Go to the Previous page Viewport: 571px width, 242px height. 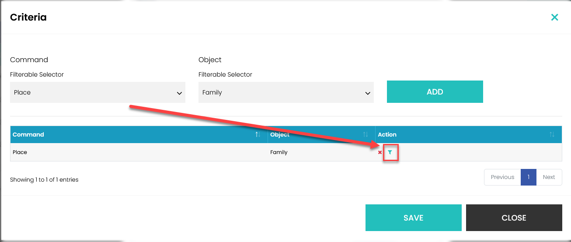(502, 177)
